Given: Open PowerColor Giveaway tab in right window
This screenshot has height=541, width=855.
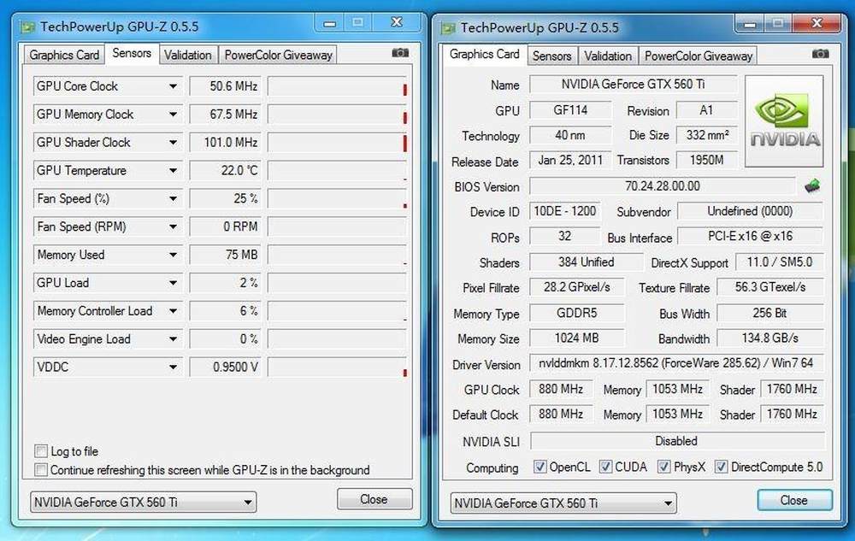Looking at the screenshot, I should [x=699, y=56].
